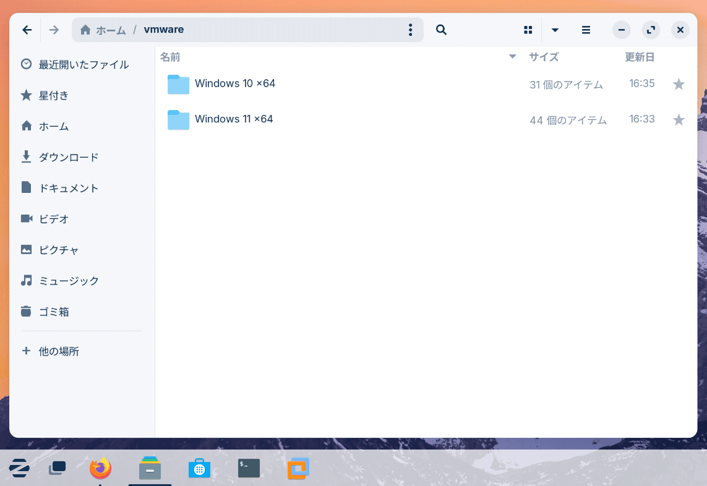Maximize the file manager window
This screenshot has width=707, height=486.
tap(651, 30)
